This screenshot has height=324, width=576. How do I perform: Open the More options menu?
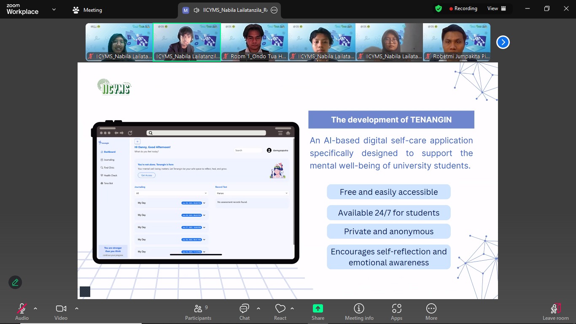pyautogui.click(x=431, y=312)
